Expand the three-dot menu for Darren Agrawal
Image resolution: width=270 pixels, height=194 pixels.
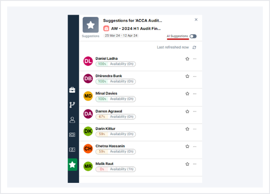(195, 111)
